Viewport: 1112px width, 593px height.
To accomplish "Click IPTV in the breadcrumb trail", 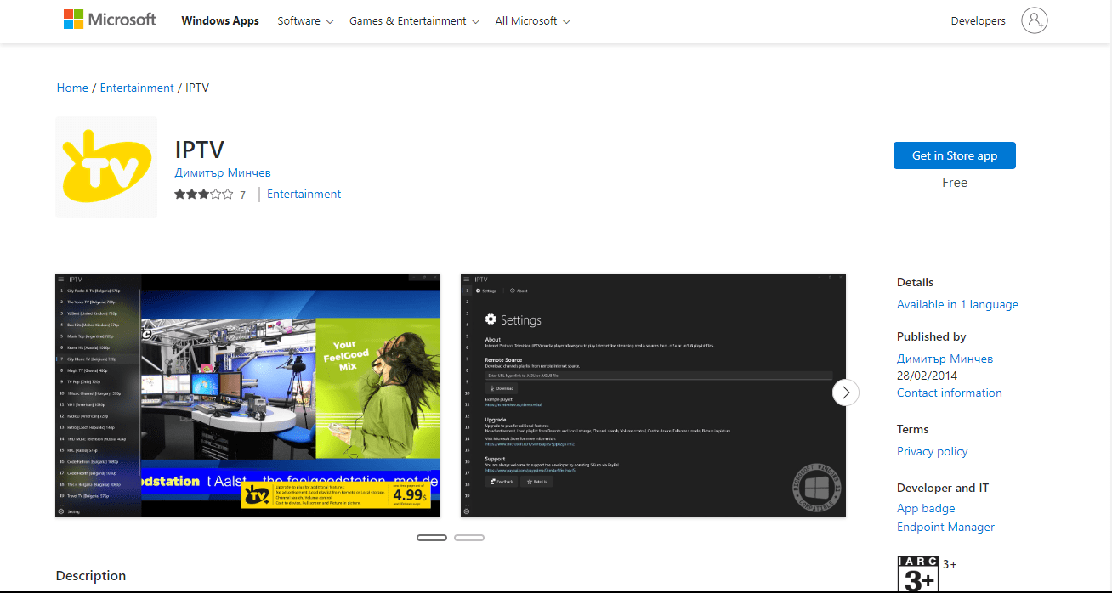I will [197, 88].
